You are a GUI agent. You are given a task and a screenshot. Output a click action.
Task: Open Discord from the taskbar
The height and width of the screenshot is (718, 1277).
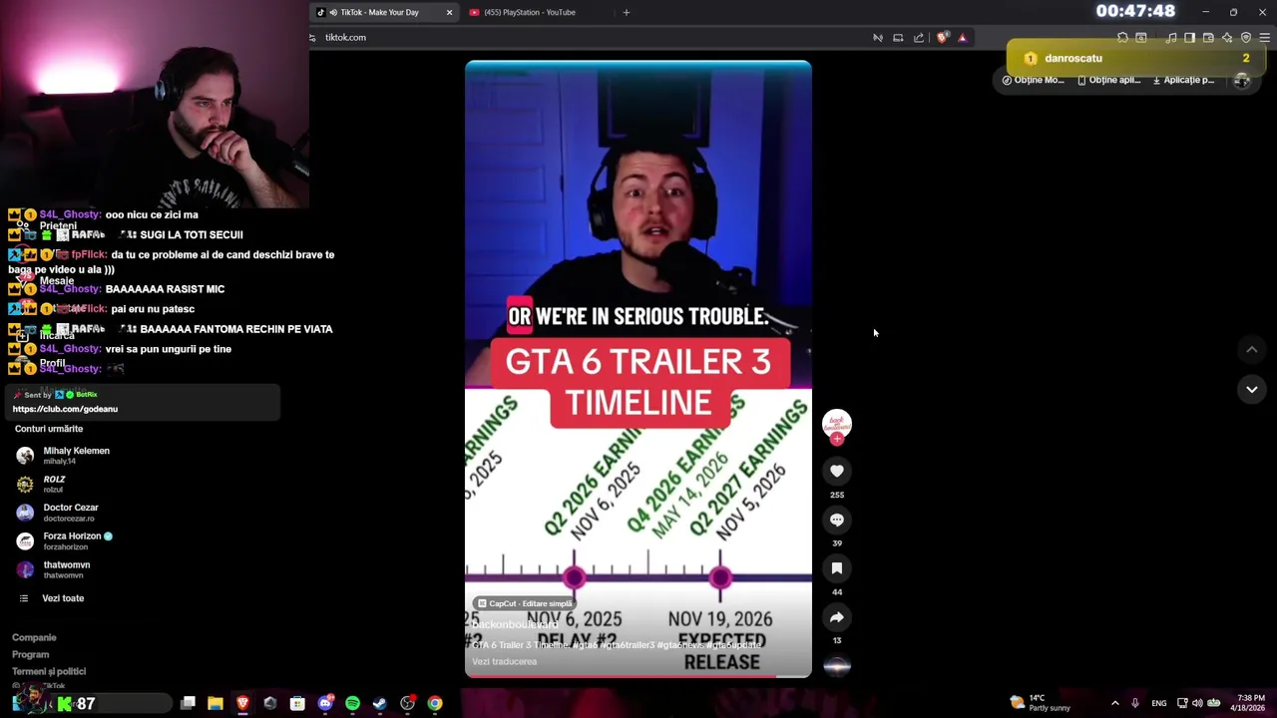[325, 703]
